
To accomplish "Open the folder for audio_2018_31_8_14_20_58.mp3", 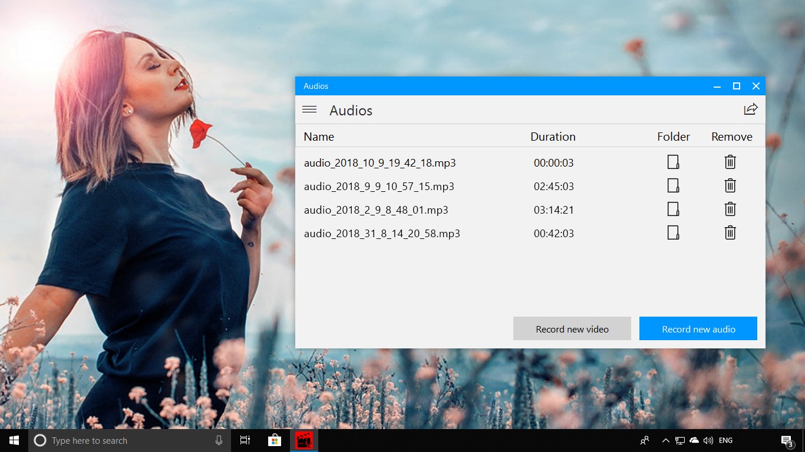I will point(673,232).
